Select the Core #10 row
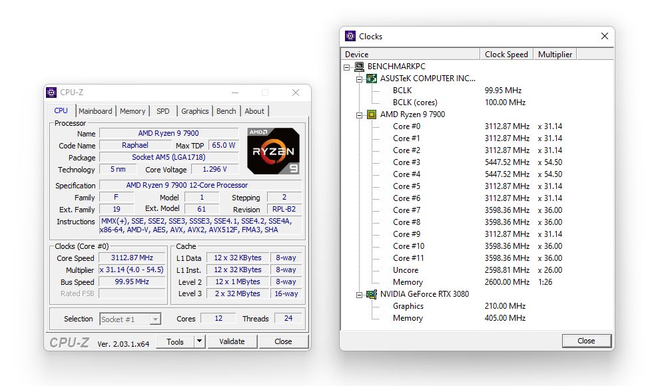 point(478,246)
